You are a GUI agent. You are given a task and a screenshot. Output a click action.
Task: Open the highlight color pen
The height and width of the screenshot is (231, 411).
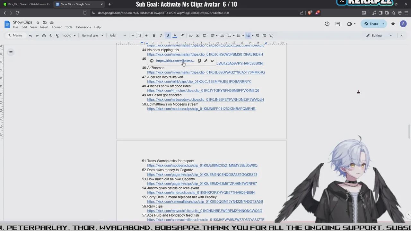[x=182, y=36]
